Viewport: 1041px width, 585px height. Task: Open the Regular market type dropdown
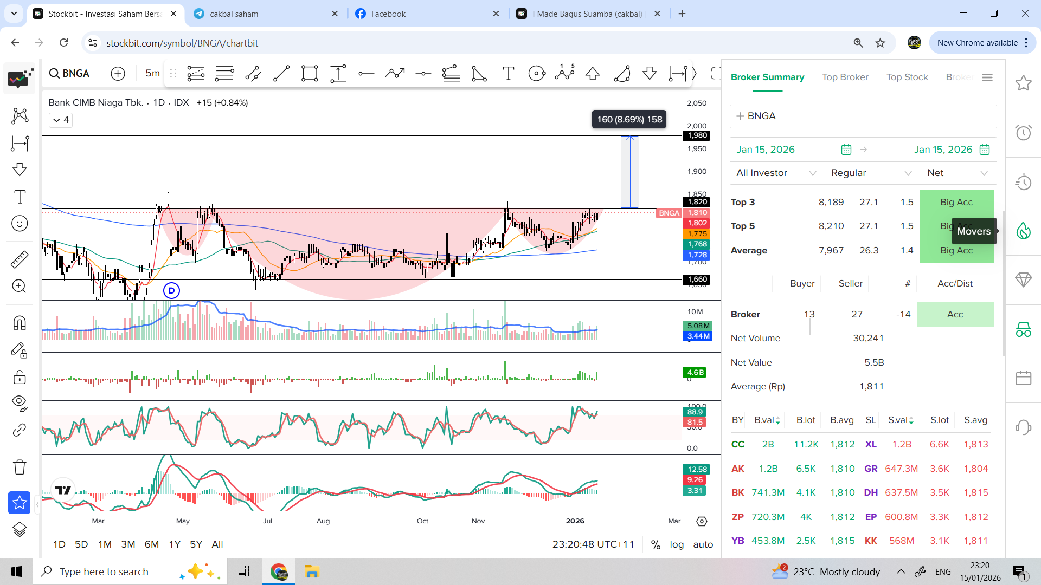tap(871, 173)
